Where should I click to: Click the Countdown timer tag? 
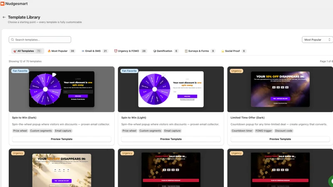click(x=242, y=131)
